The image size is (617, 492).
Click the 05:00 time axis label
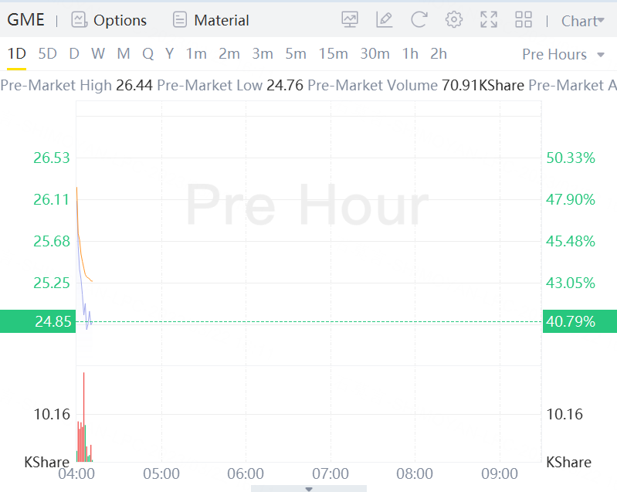161,473
